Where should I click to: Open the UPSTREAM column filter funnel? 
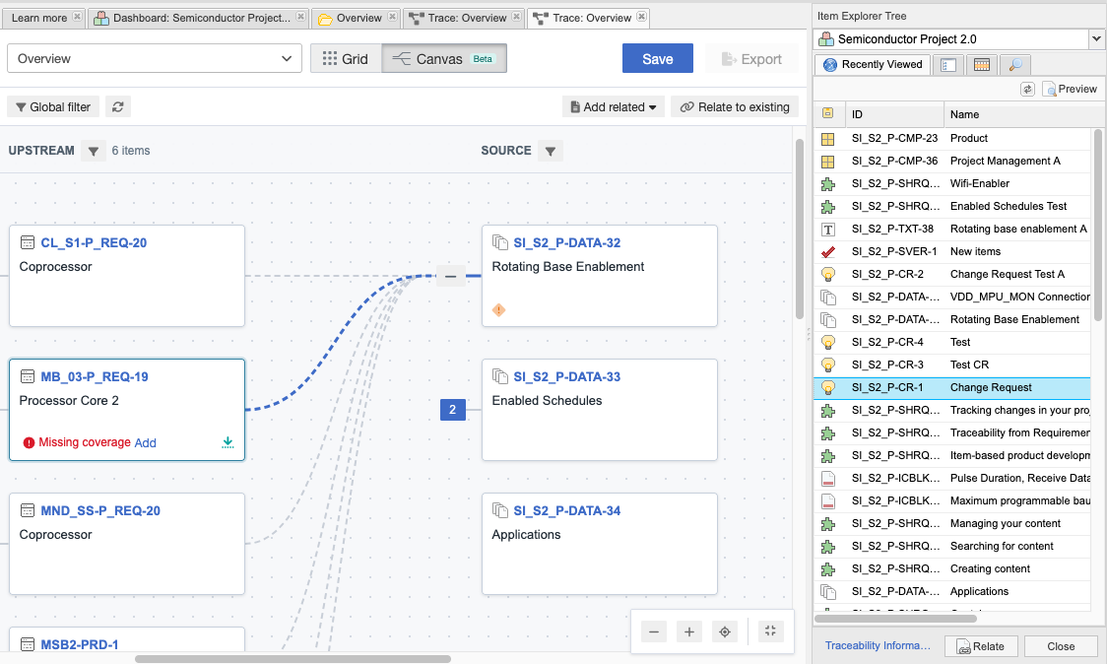click(94, 151)
